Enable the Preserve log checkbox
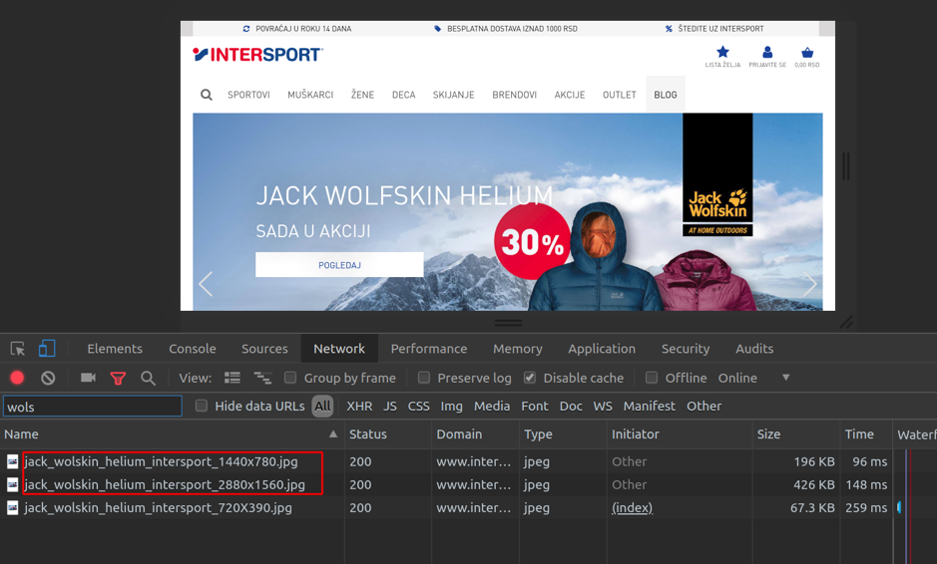This screenshot has width=937, height=564. coord(424,378)
